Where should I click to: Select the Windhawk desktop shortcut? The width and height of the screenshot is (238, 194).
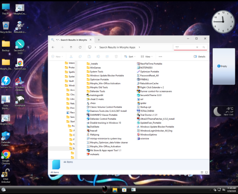click(x=20, y=101)
